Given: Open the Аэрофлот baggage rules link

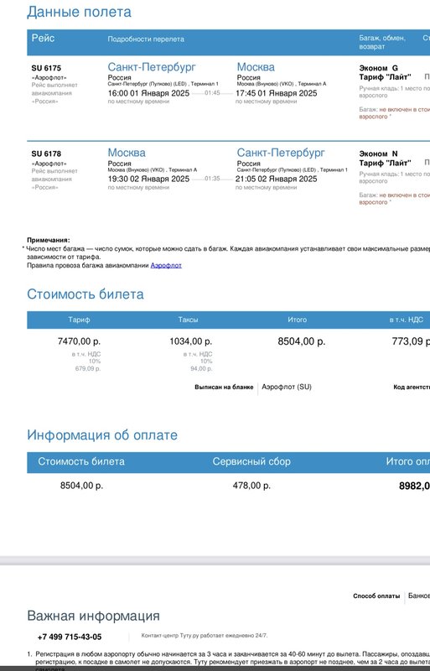Looking at the screenshot, I should click(166, 265).
